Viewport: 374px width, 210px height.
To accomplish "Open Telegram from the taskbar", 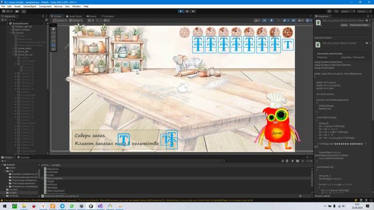I will 63,206.
